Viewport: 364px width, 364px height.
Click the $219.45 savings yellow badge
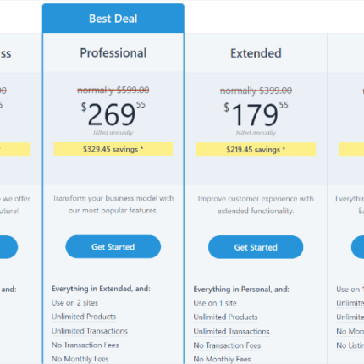coord(256,149)
